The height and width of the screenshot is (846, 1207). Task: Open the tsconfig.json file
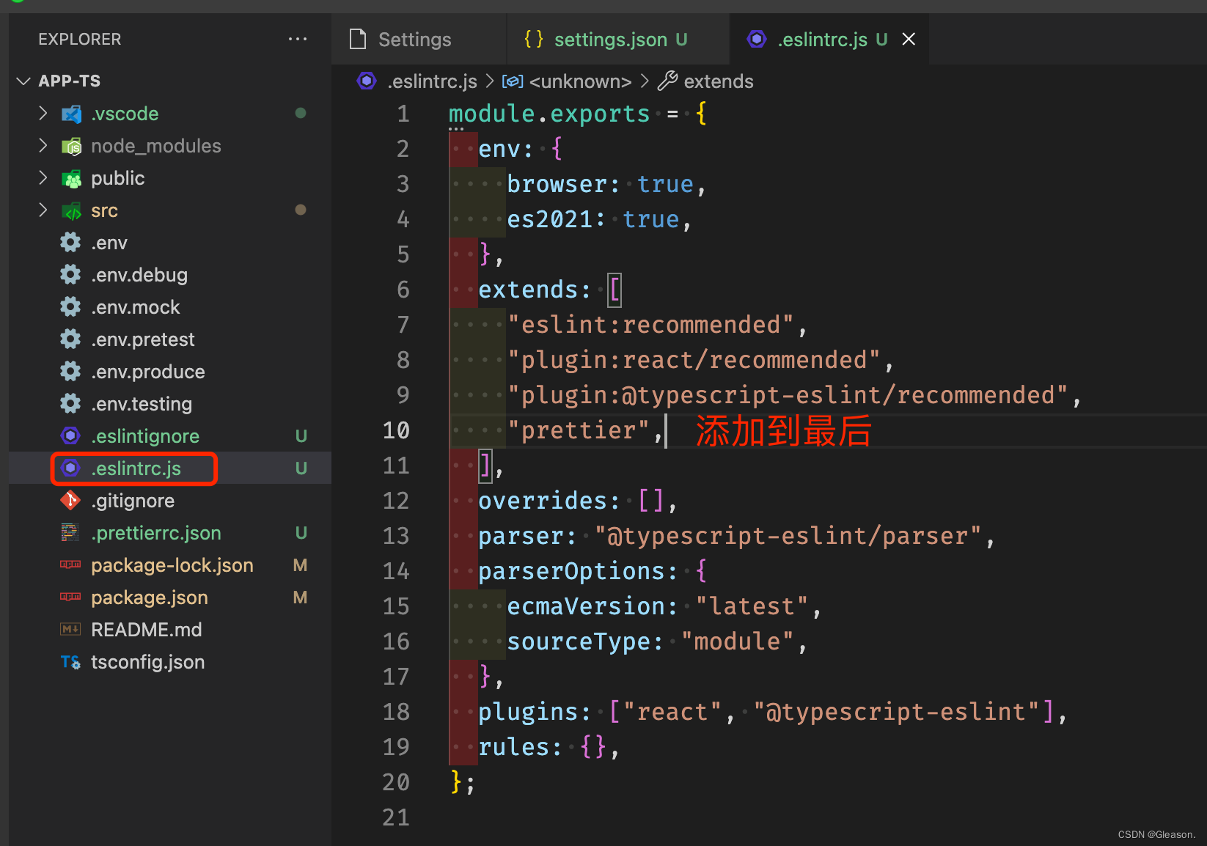[170, 662]
